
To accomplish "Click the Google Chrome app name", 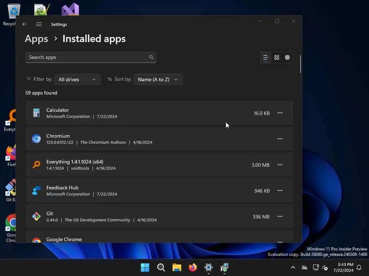I will point(64,239).
